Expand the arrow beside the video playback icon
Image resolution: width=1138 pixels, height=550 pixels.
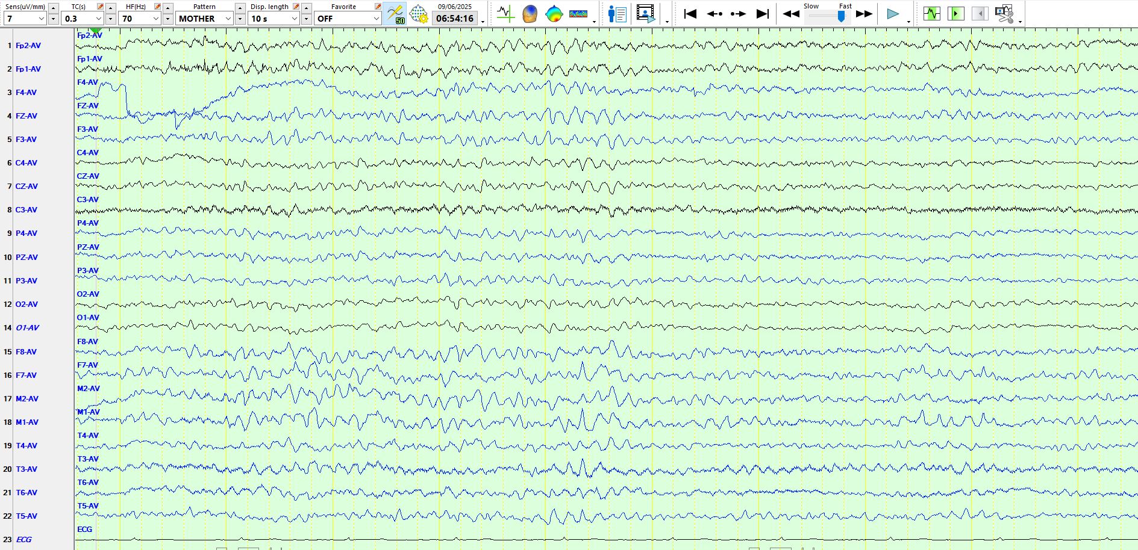667,22
